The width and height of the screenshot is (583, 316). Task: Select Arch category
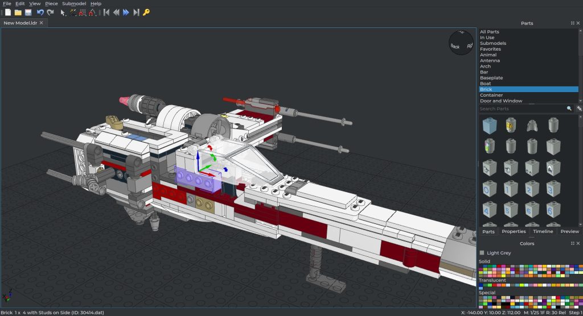pos(528,66)
